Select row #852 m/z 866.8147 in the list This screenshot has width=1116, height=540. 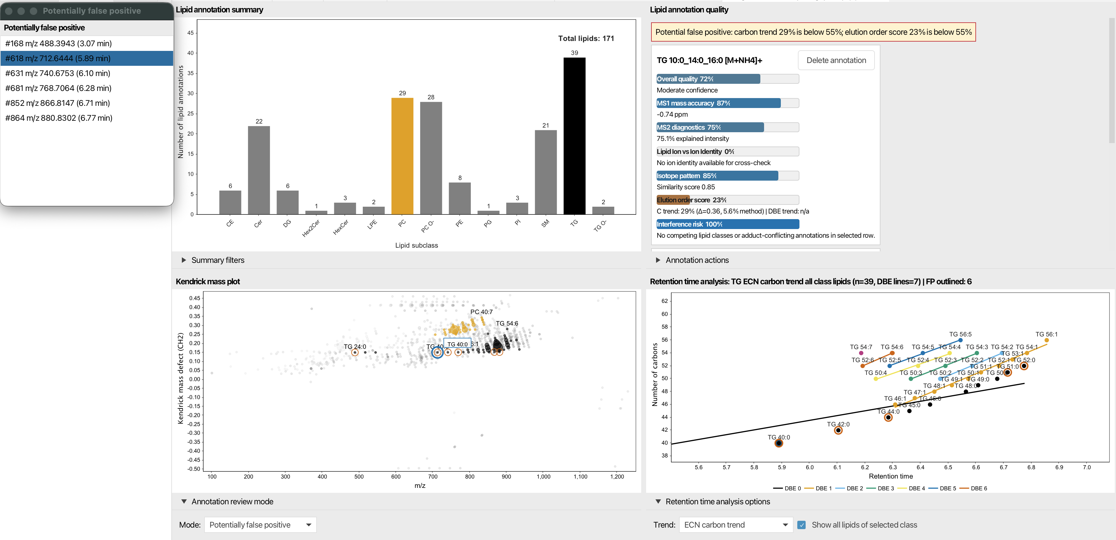coord(87,103)
